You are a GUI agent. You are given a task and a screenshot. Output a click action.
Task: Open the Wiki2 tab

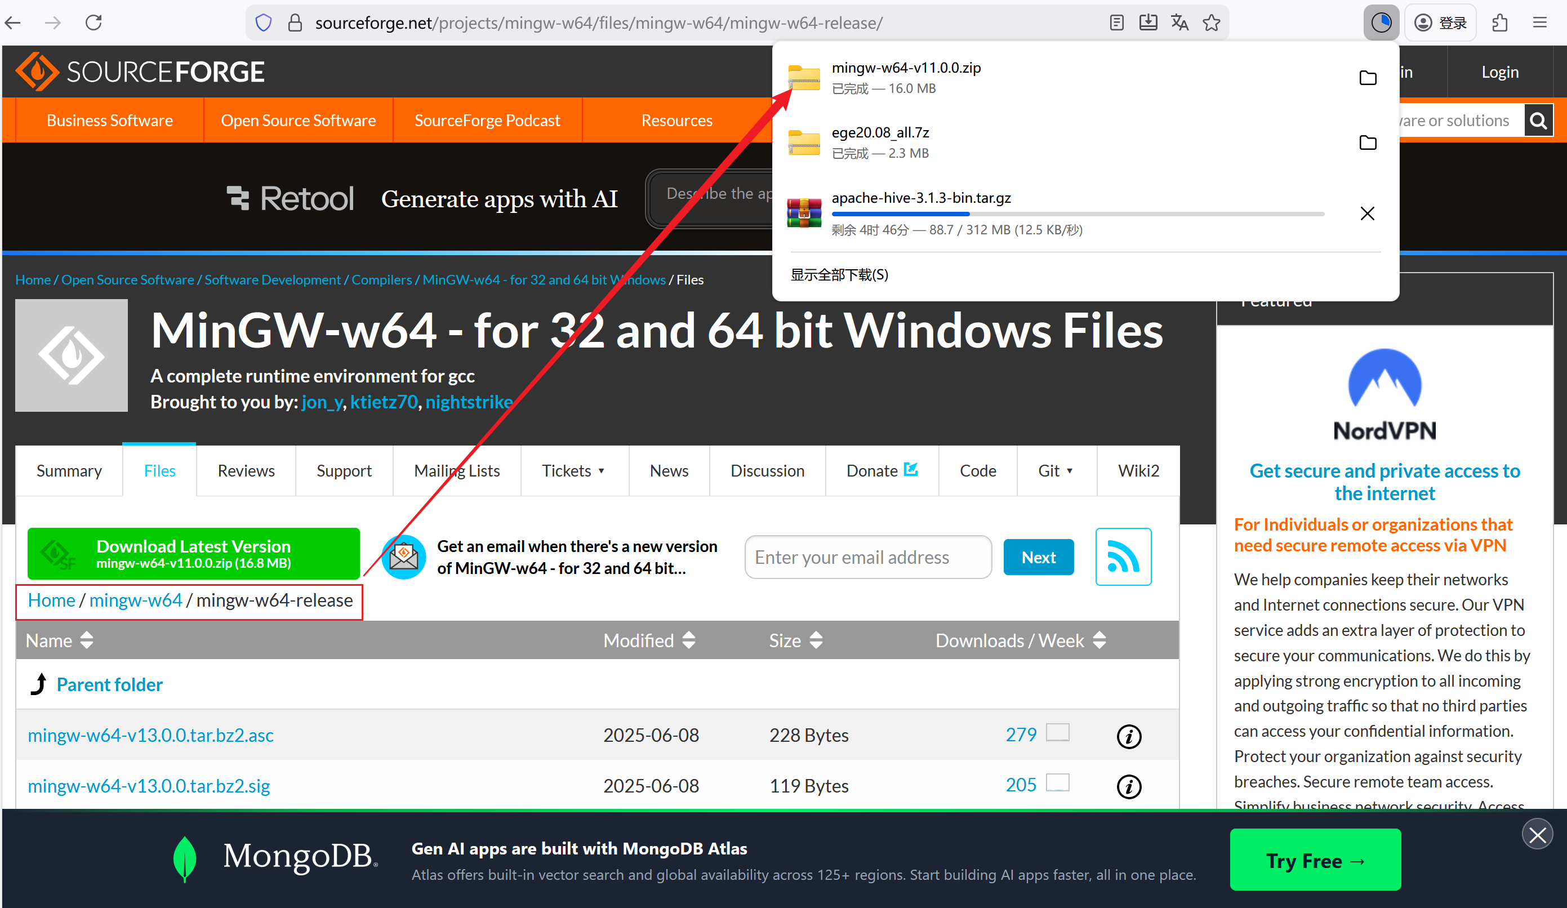point(1138,471)
